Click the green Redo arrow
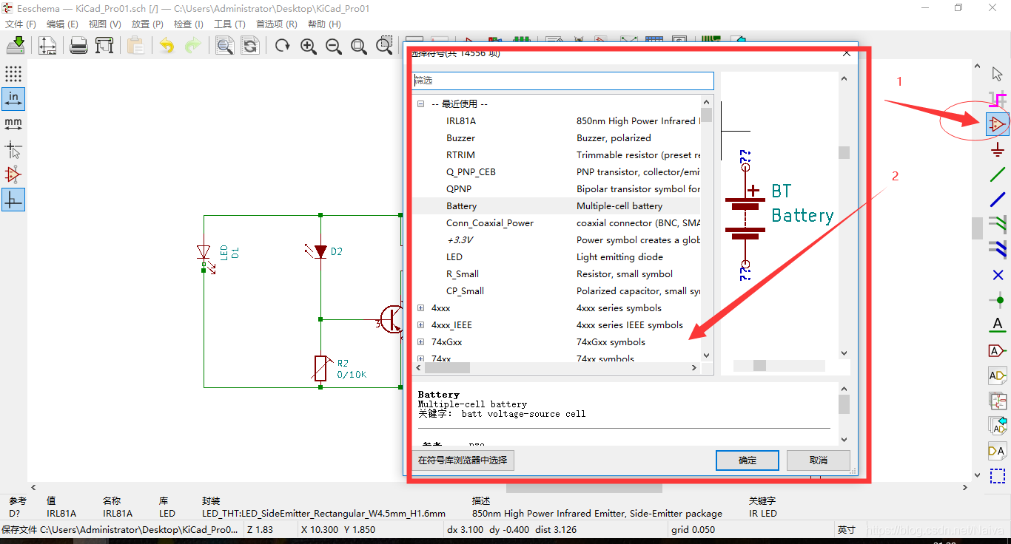The image size is (1011, 544). [192, 46]
